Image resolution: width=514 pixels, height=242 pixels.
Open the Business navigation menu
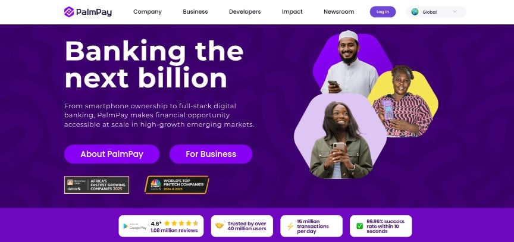(x=195, y=12)
